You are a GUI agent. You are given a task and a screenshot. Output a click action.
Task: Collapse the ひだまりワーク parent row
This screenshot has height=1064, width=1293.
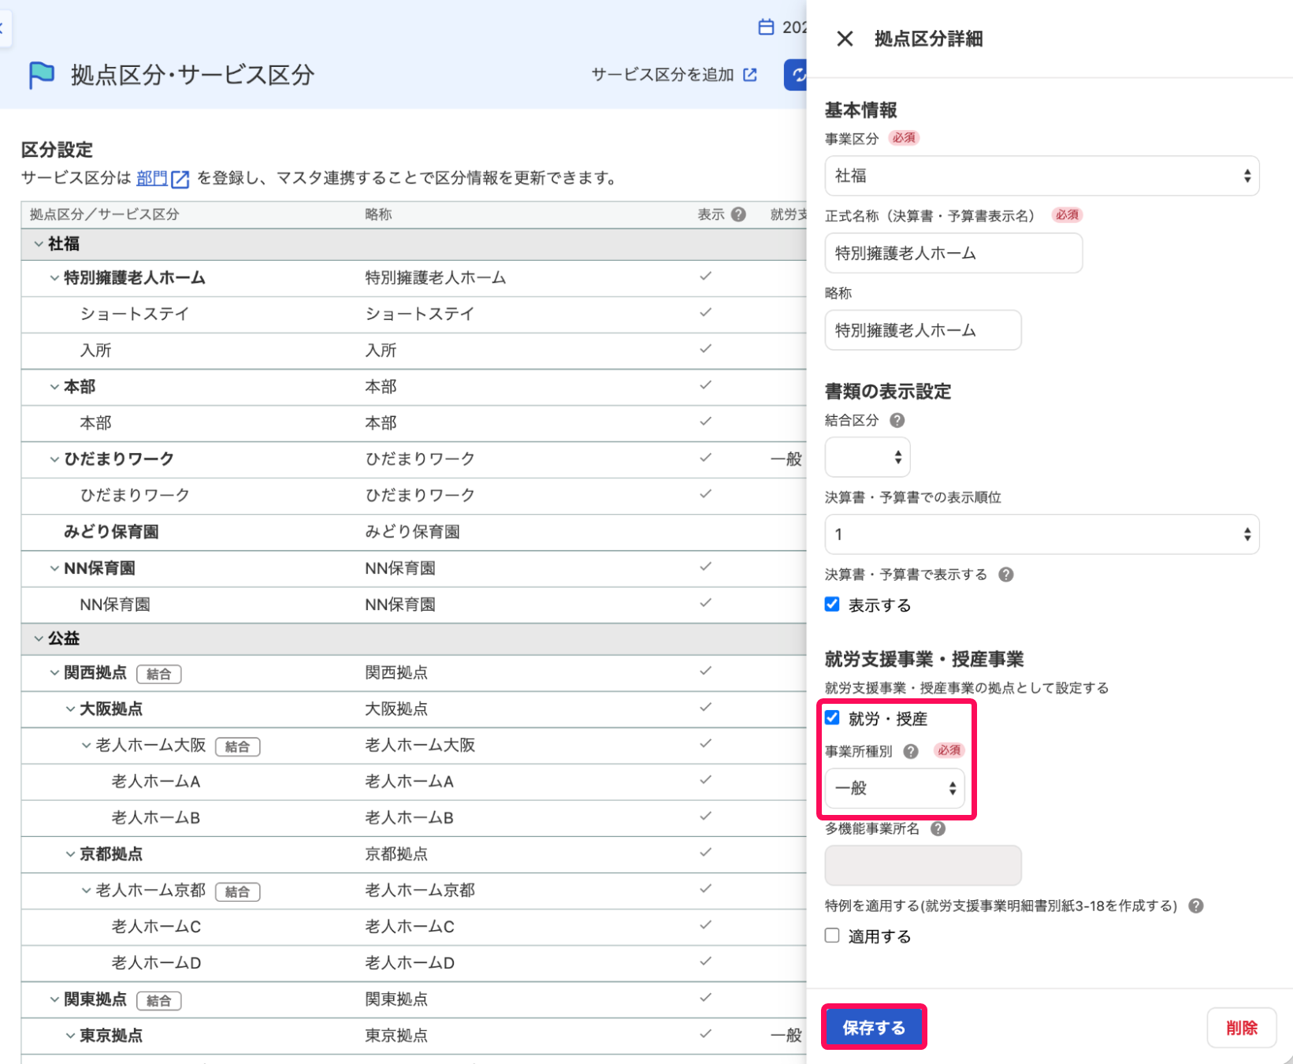pyautogui.click(x=54, y=459)
